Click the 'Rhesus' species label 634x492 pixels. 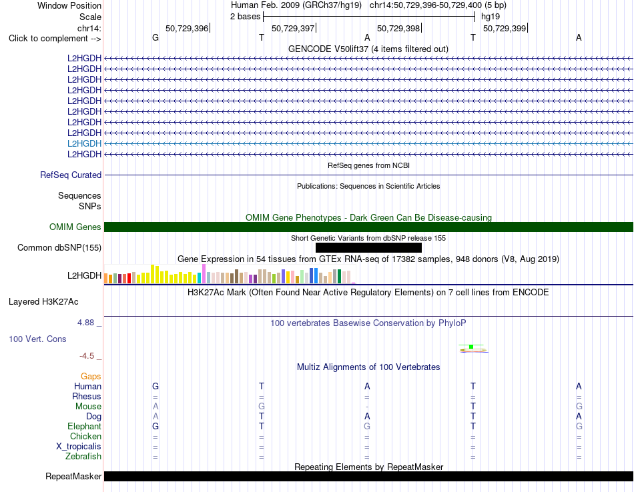[87, 396]
